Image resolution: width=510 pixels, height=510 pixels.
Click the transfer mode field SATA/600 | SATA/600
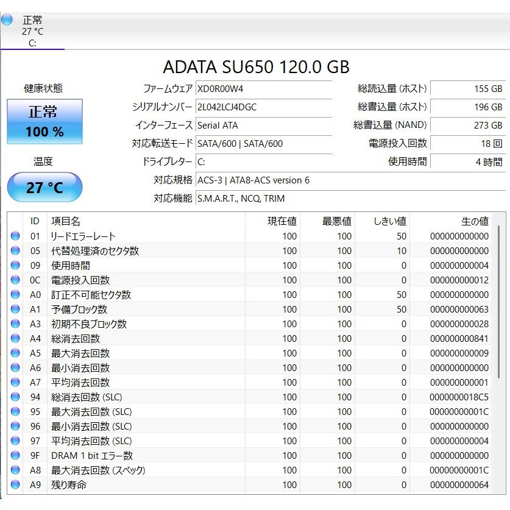point(263,143)
